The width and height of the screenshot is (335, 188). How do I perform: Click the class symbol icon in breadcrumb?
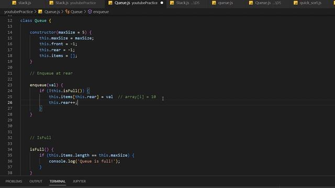click(68, 11)
